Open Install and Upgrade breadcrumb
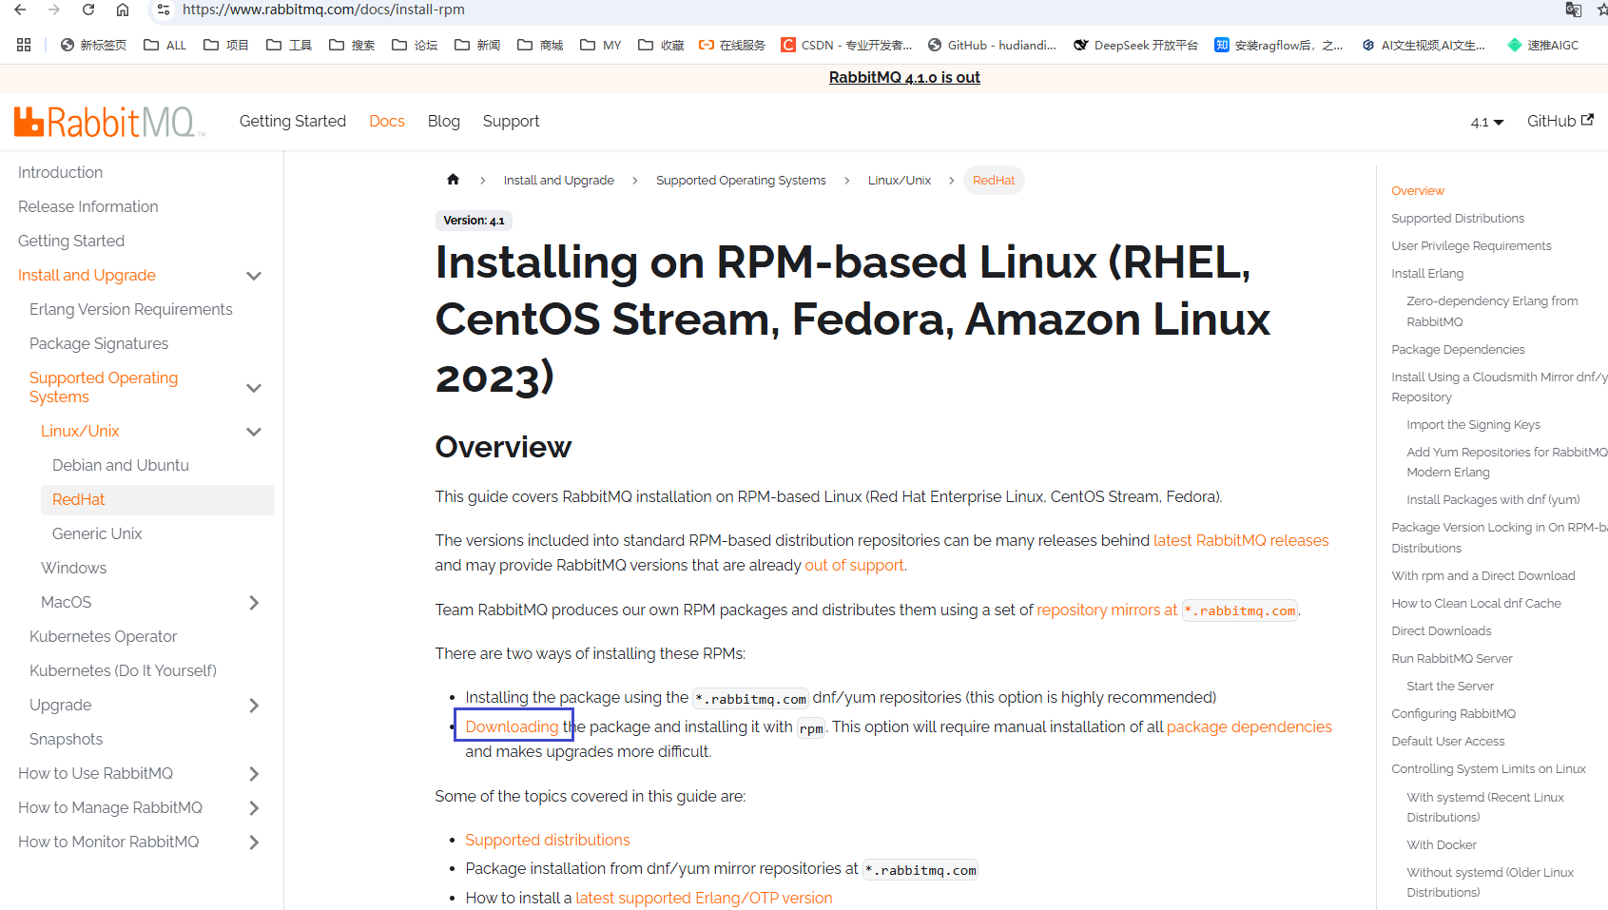This screenshot has width=1608, height=910. click(558, 180)
